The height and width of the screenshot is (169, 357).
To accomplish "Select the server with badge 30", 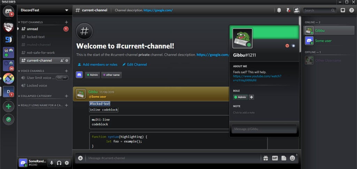I will (8, 66).
